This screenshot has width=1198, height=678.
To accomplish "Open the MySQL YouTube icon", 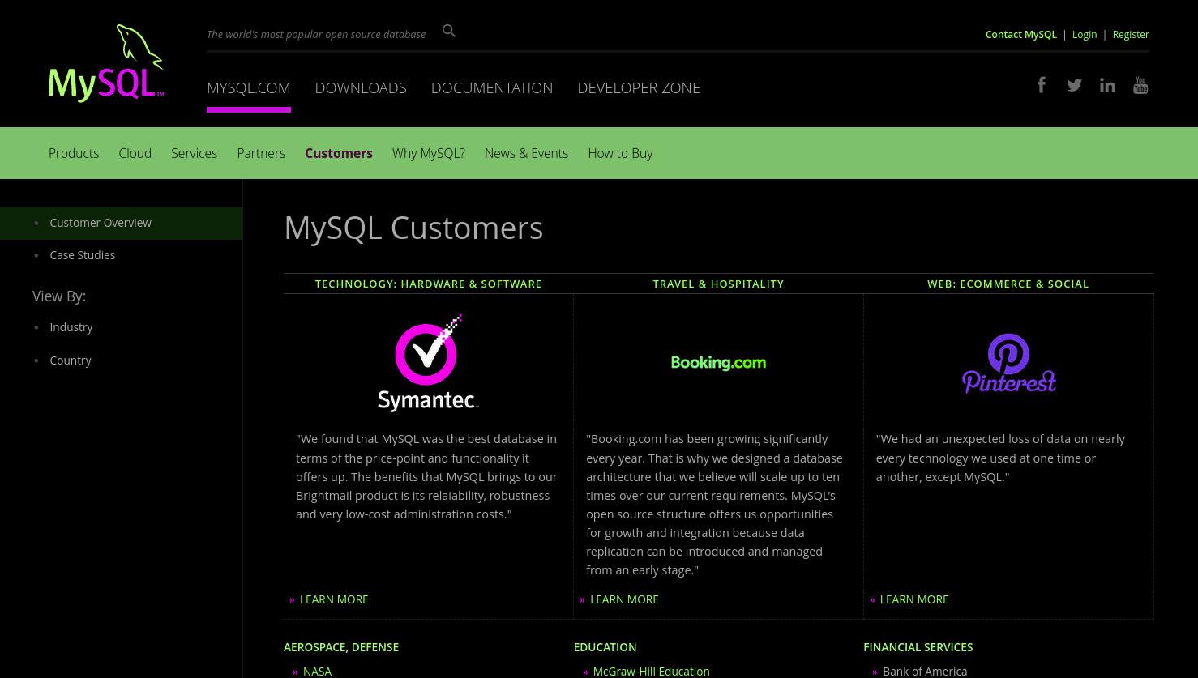I will coord(1140,85).
